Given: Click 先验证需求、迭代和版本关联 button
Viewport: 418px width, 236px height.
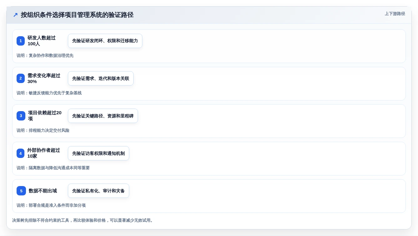Looking at the screenshot, I should (101, 78).
